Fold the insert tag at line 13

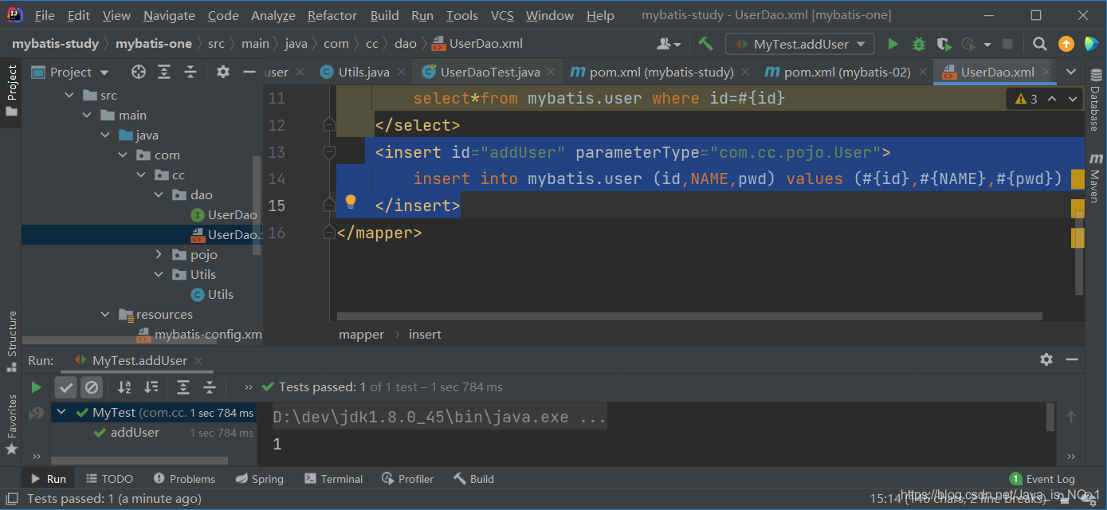[328, 151]
